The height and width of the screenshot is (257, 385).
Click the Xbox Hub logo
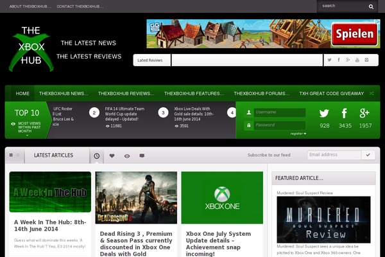click(x=31, y=49)
